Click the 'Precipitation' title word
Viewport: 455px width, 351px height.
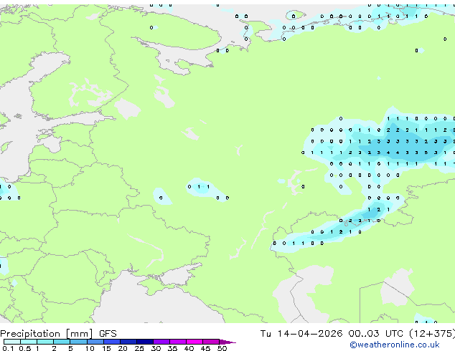tap(30, 334)
